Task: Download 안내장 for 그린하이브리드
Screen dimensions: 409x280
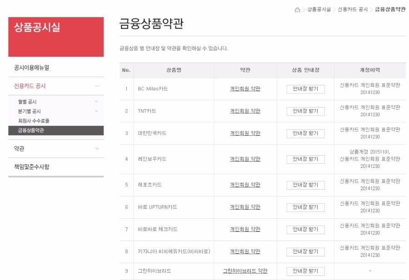Action: tap(305, 271)
